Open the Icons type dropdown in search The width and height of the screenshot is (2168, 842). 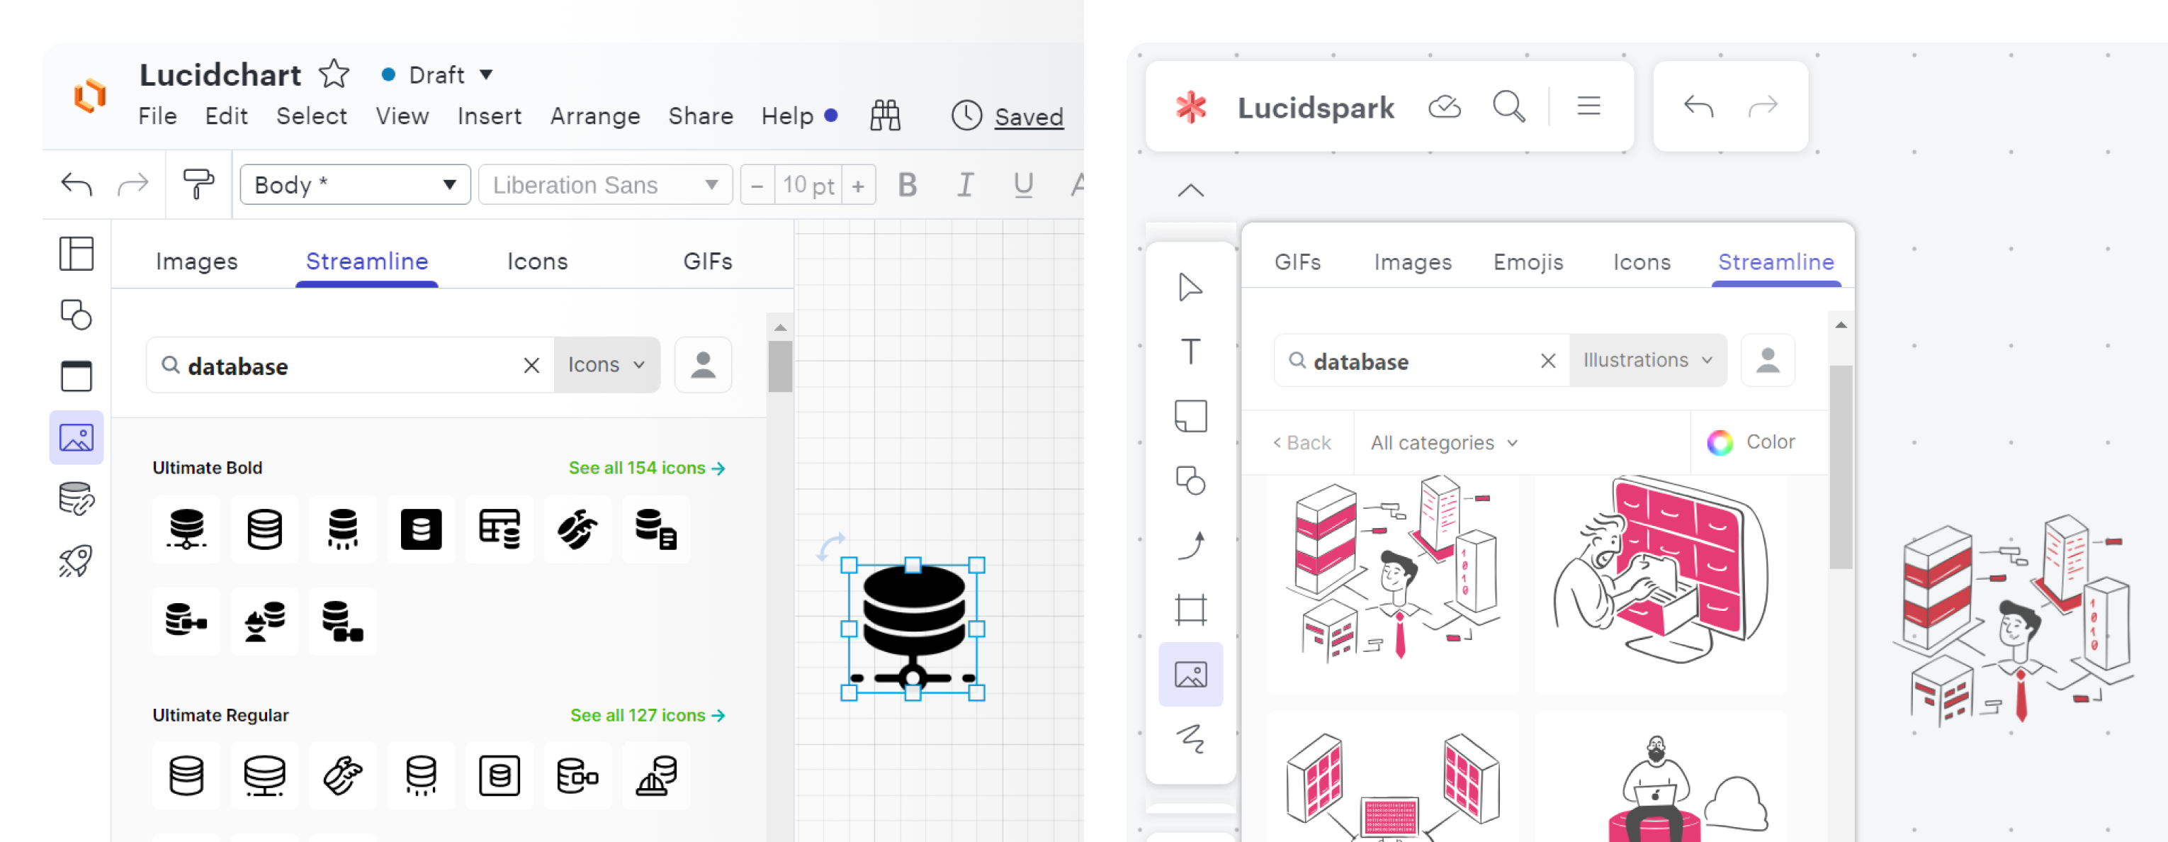point(606,364)
